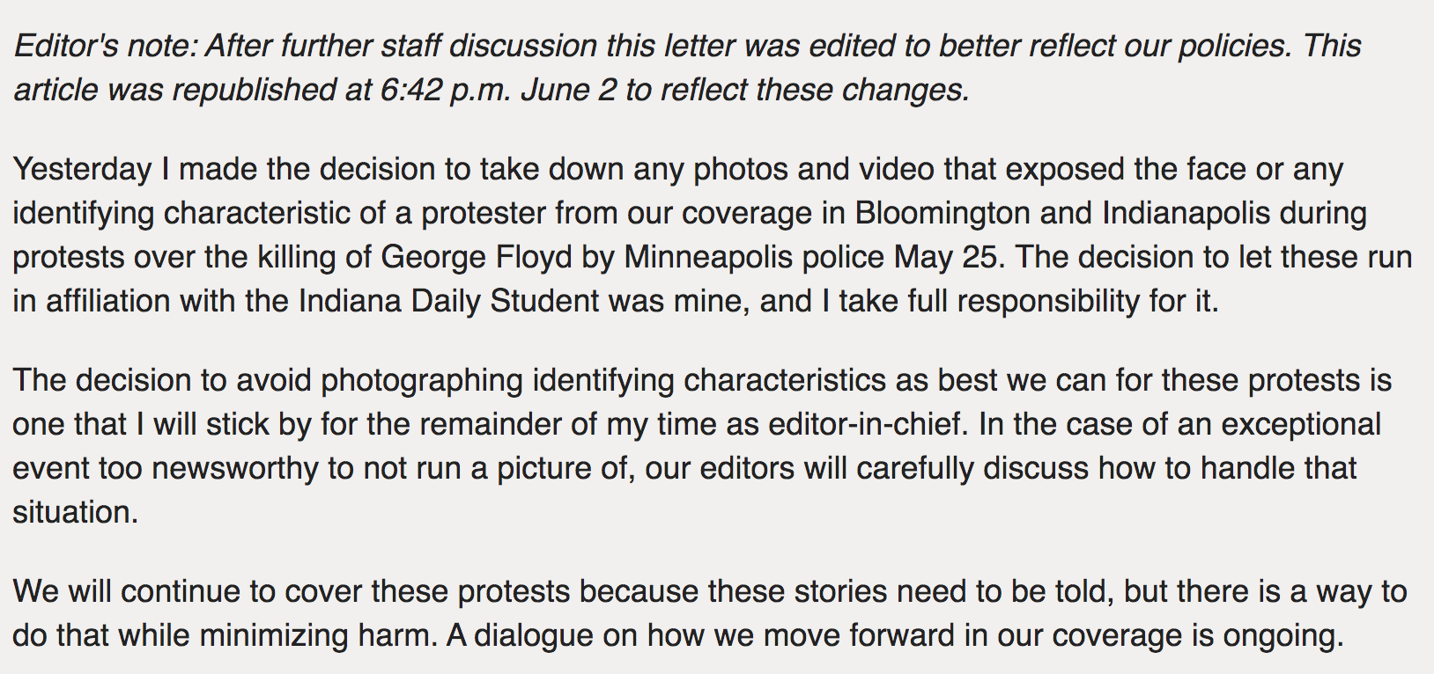Click the date "June 2" in the editor's note
Screen dimensions: 1434x674
point(569,90)
